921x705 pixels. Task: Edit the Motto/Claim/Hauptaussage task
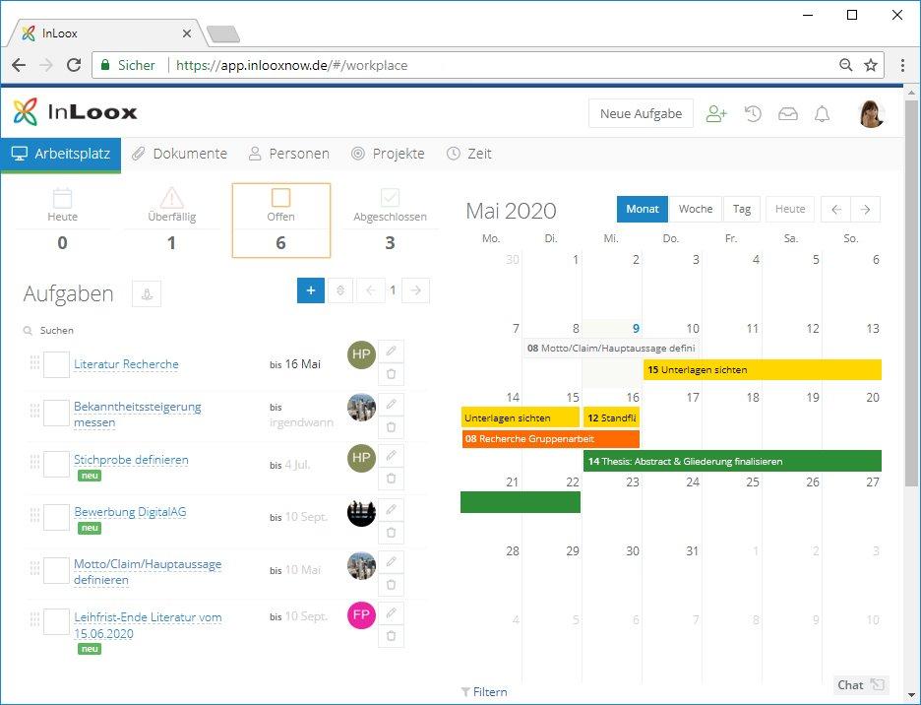point(392,561)
